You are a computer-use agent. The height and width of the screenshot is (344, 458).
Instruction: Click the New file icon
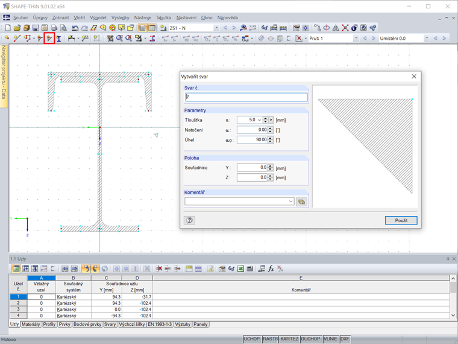click(x=8, y=28)
